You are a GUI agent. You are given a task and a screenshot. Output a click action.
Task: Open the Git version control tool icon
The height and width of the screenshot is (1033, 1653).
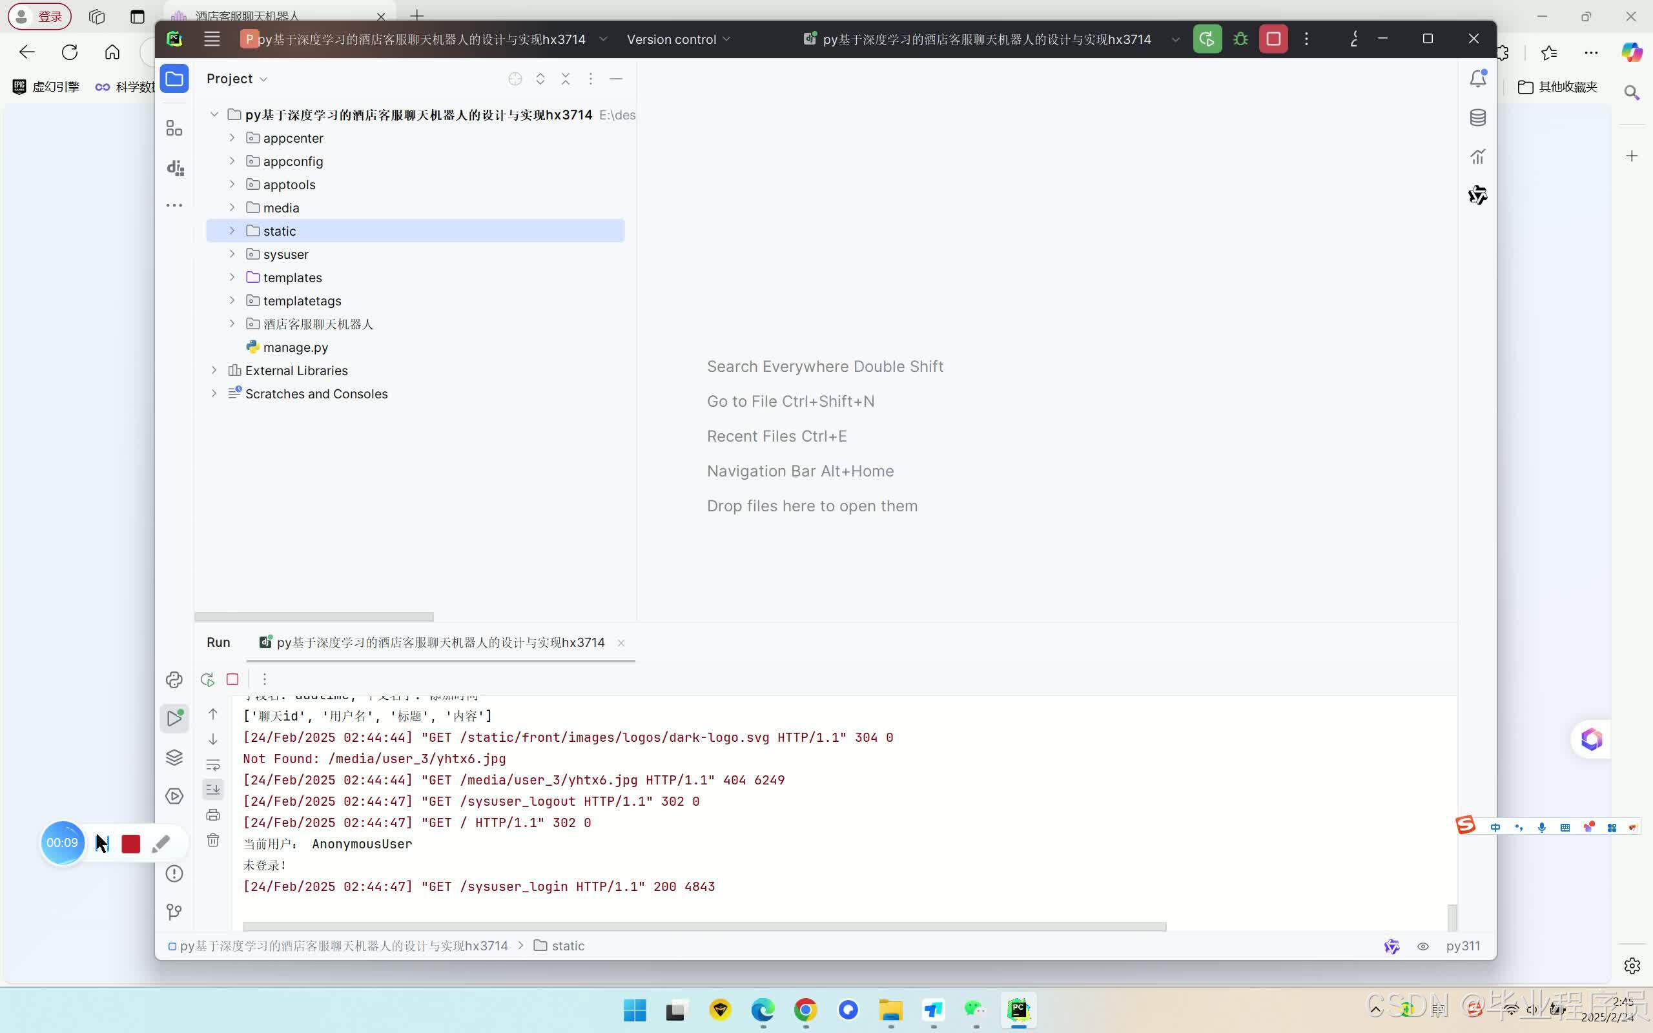pos(174,912)
